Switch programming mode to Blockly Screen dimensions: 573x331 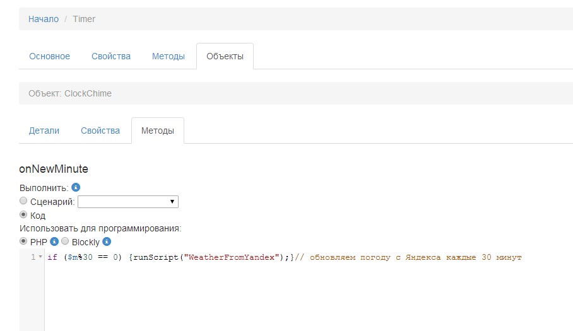(65, 241)
